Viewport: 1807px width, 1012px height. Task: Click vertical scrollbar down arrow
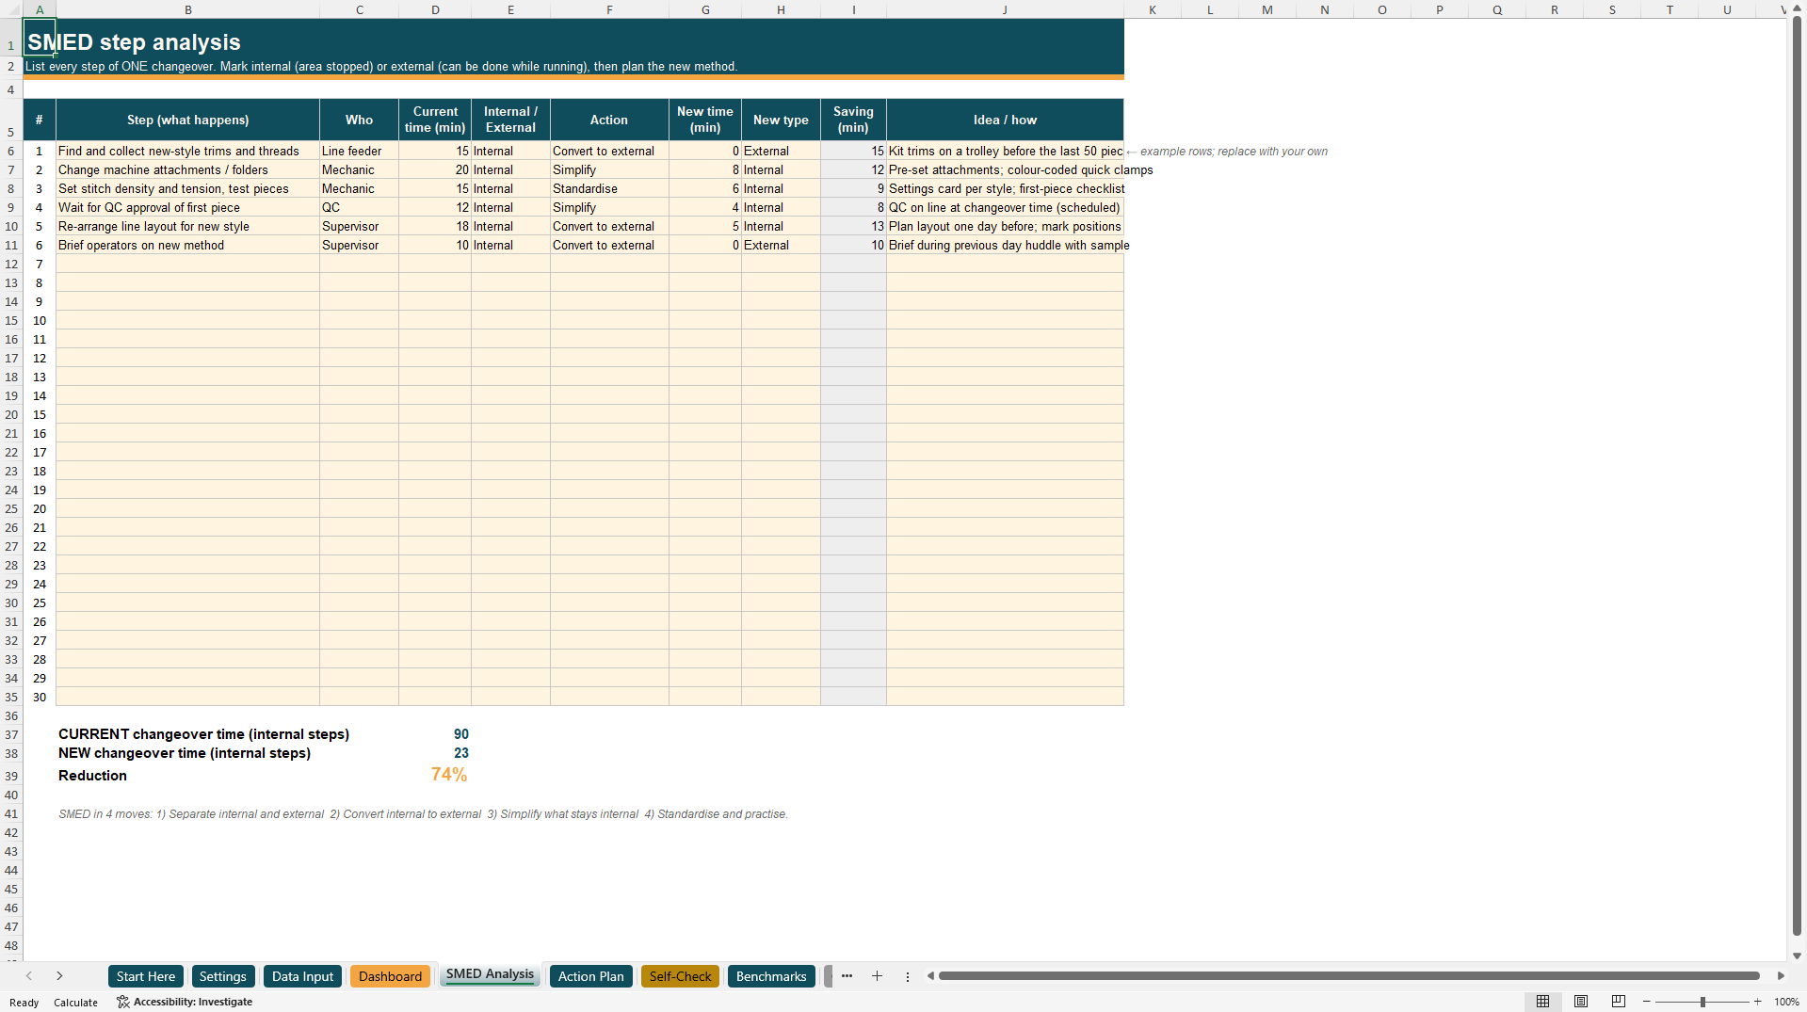pos(1797,956)
